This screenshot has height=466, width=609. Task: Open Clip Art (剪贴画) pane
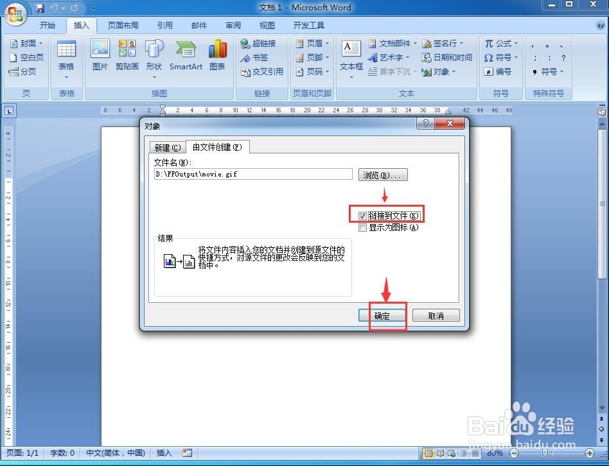[127, 55]
